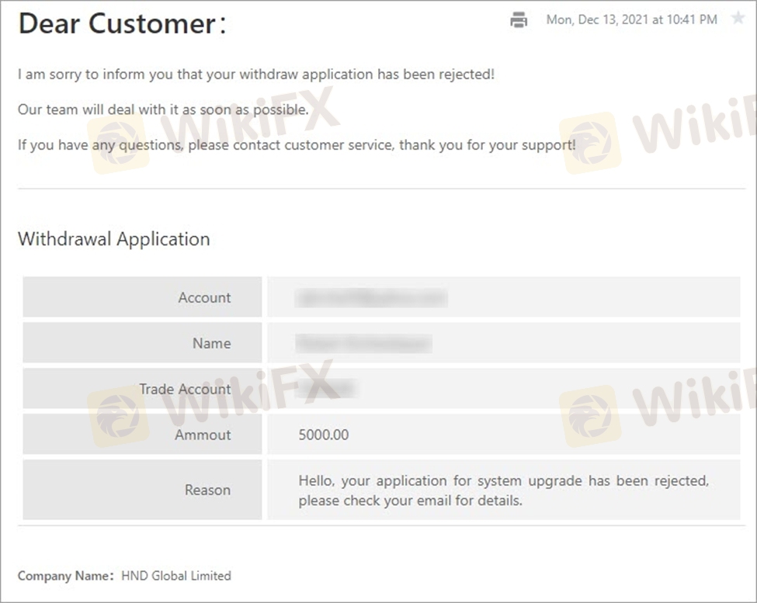The image size is (757, 603).
Task: Click the HND Global Limited text
Action: (x=176, y=576)
